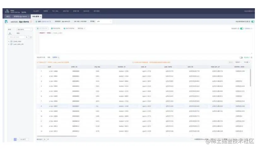
Task: Click the order_no column header
Action: coord(74,67)
